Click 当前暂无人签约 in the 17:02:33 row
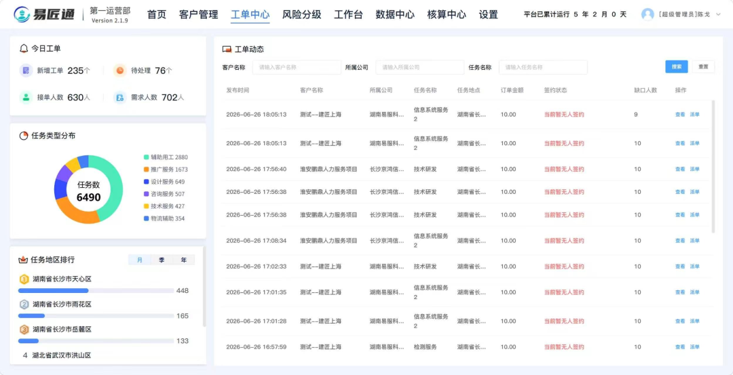The width and height of the screenshot is (733, 375). point(564,267)
